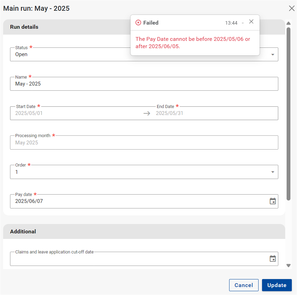Click the scrollbar down arrow
The height and width of the screenshot is (295, 297).
288,266
